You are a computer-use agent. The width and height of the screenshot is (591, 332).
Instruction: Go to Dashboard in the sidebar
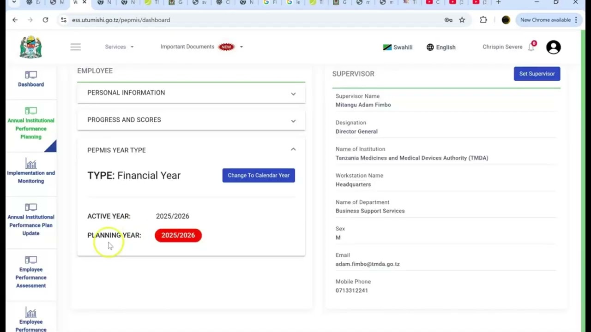(31, 79)
